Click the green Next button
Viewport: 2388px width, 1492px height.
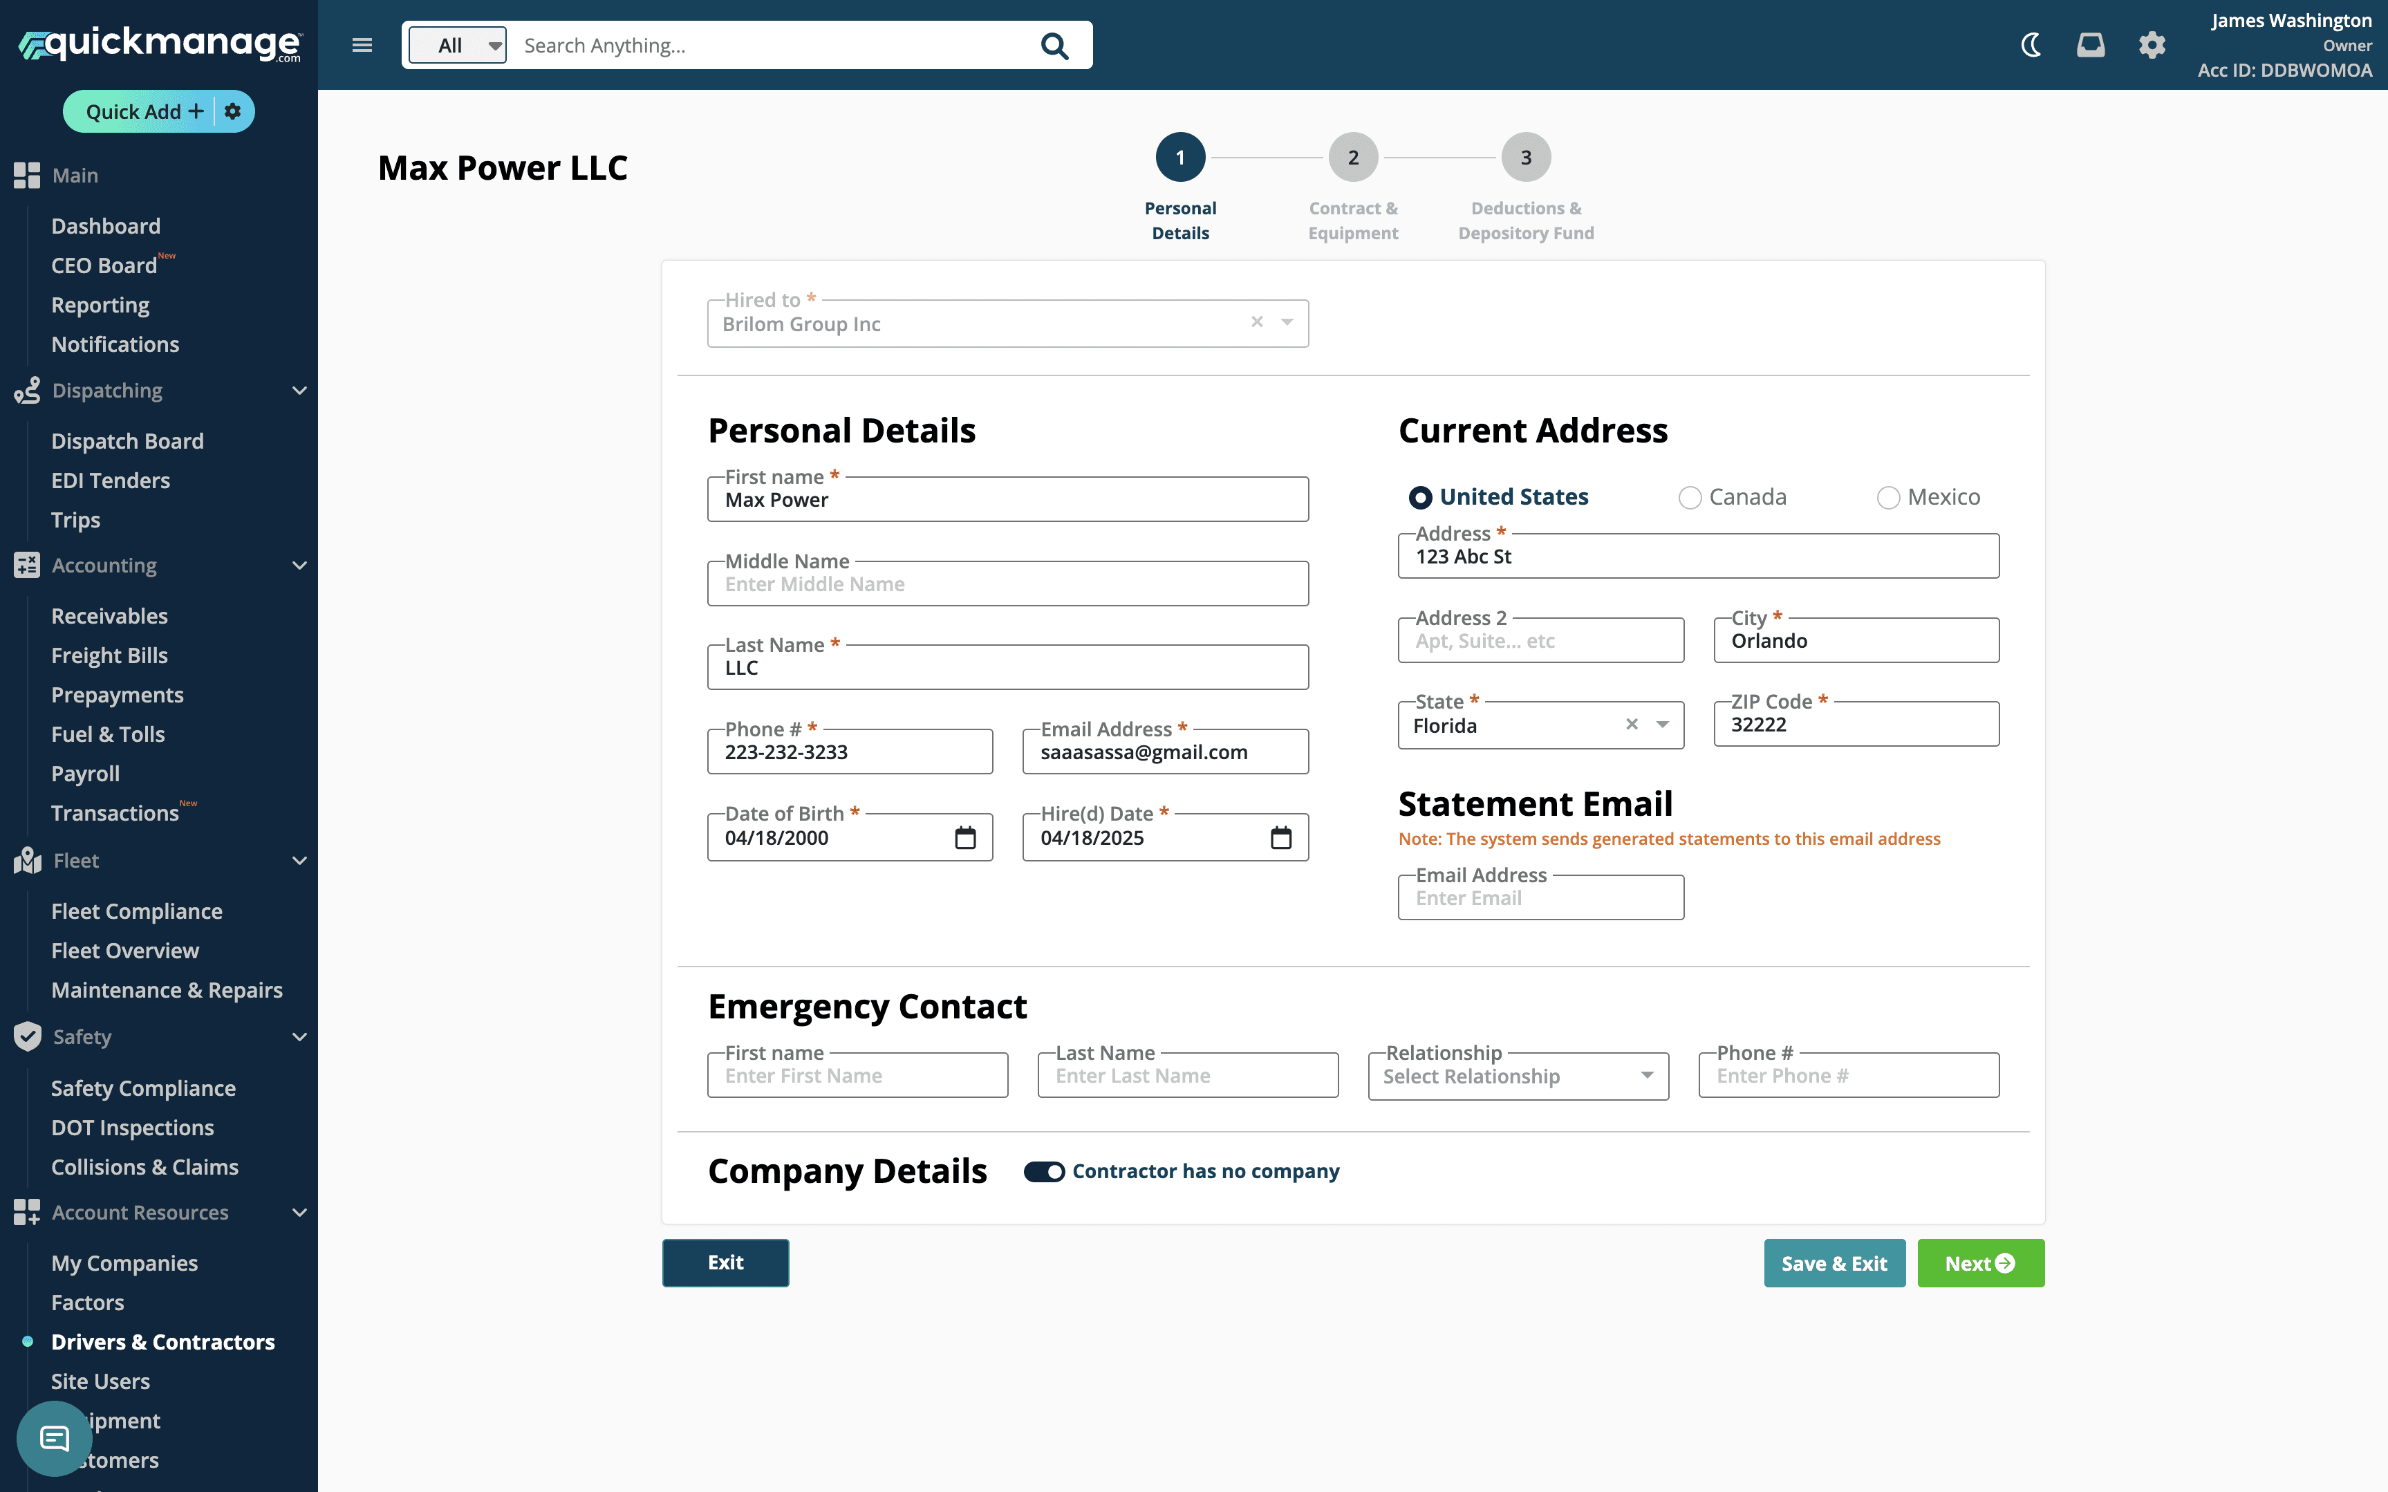tap(1979, 1263)
